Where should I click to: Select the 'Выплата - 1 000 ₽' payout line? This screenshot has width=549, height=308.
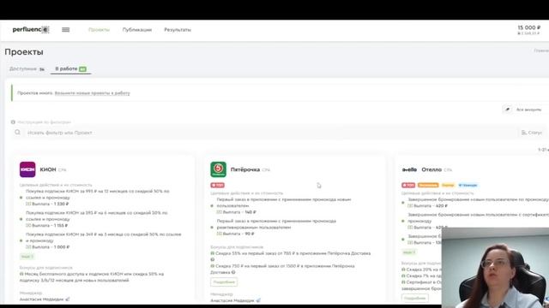pos(48,247)
